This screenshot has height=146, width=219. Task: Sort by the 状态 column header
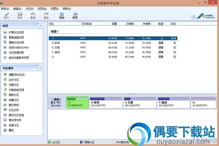point(171,24)
